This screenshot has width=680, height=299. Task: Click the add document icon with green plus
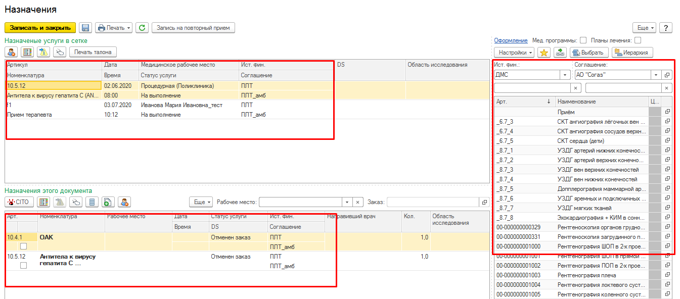point(107,202)
